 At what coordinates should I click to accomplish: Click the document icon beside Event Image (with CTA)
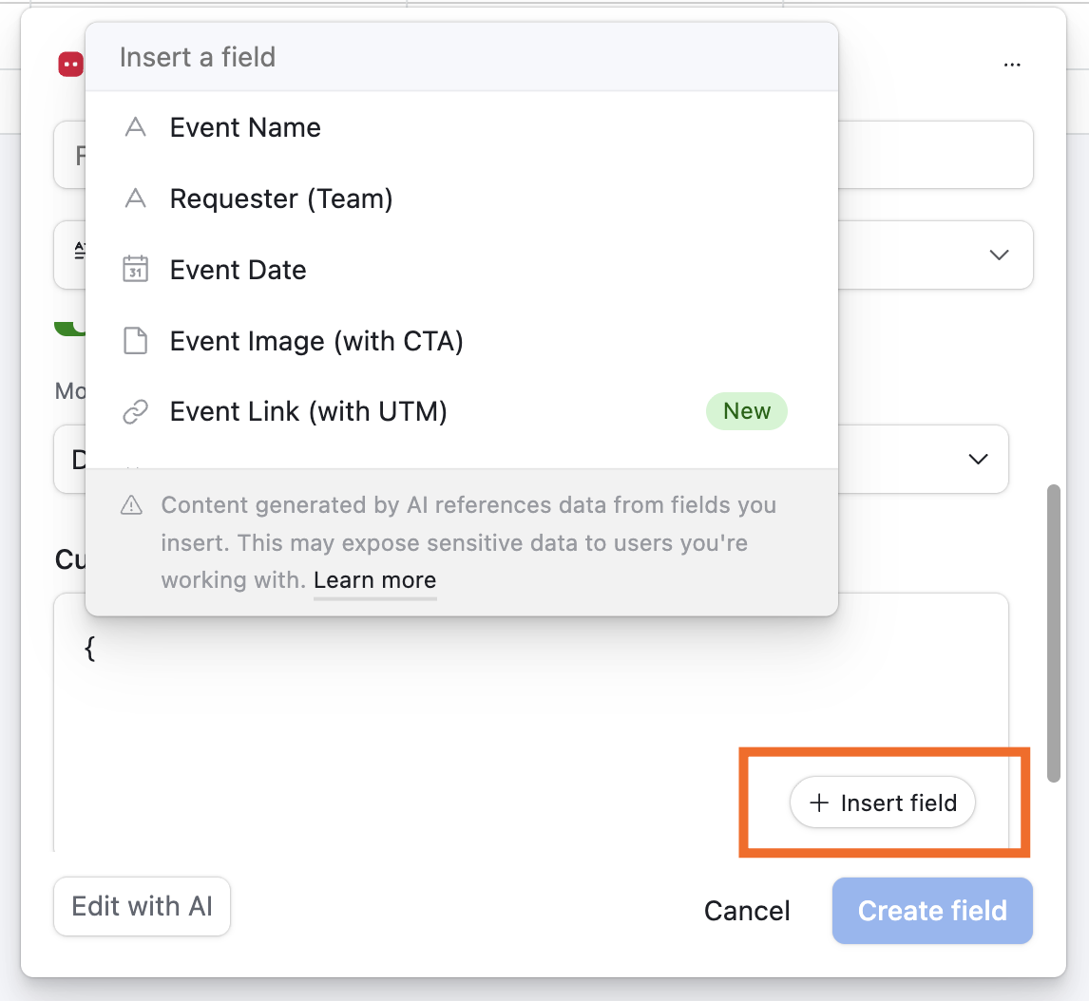pyautogui.click(x=135, y=340)
